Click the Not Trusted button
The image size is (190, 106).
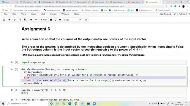tap(165, 14)
